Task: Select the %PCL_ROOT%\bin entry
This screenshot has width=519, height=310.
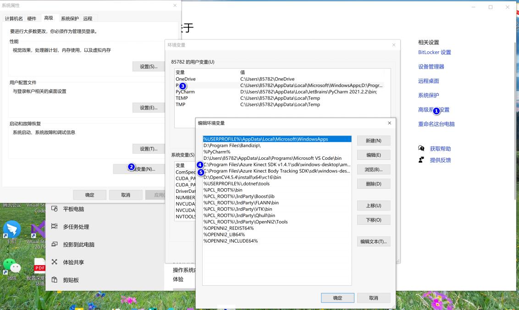Action: click(277, 190)
